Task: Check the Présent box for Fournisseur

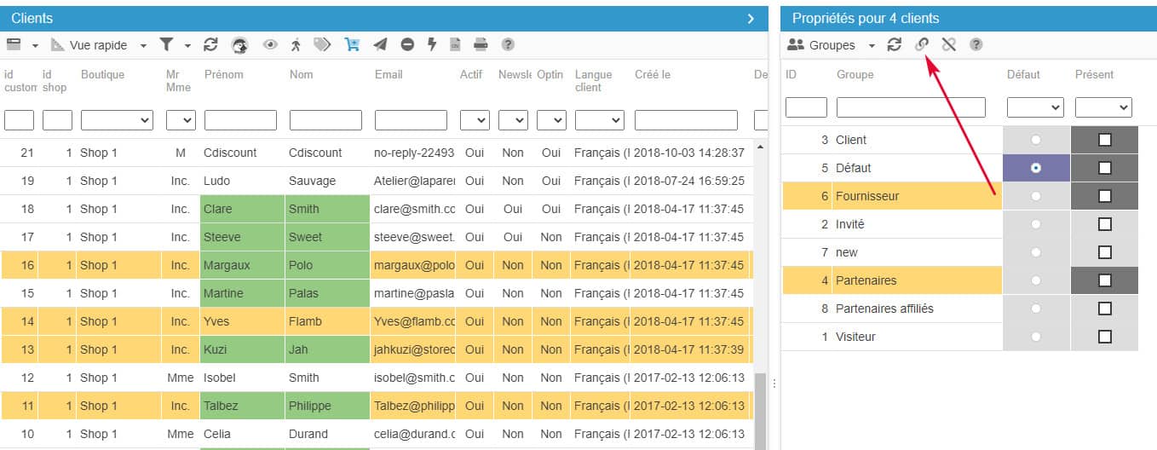Action: tap(1104, 196)
